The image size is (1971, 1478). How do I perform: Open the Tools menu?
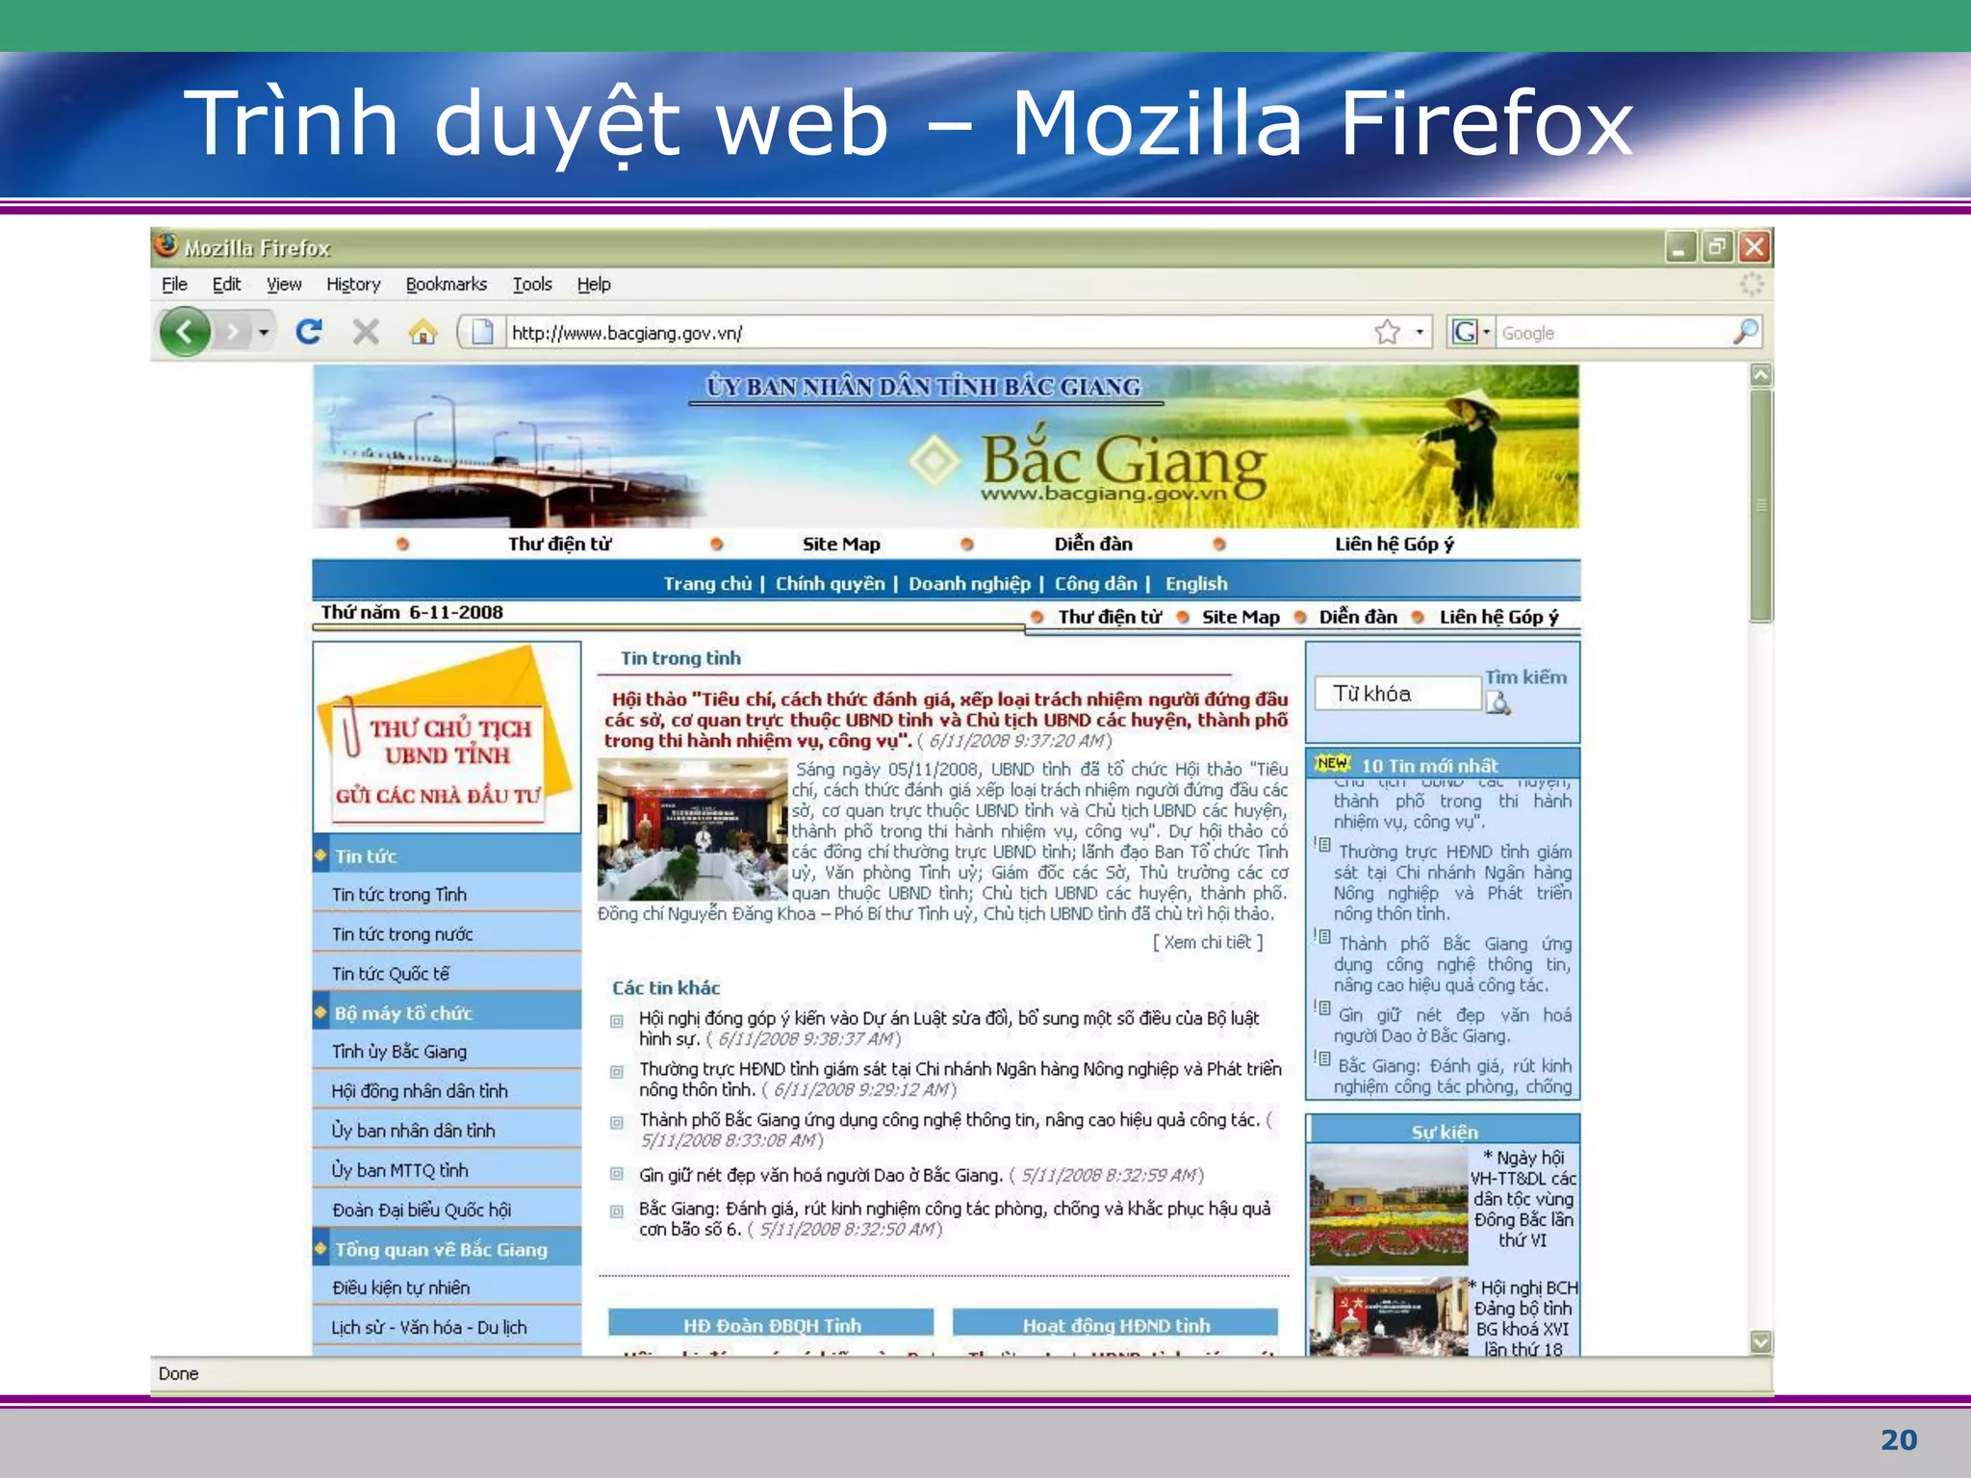(x=532, y=284)
